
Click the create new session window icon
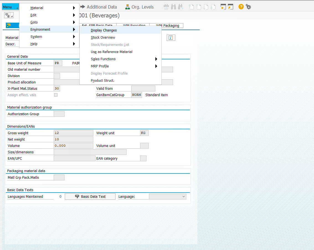223,7
